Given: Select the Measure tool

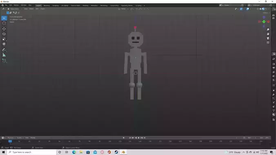Looking at the screenshot, I should coord(4,55).
